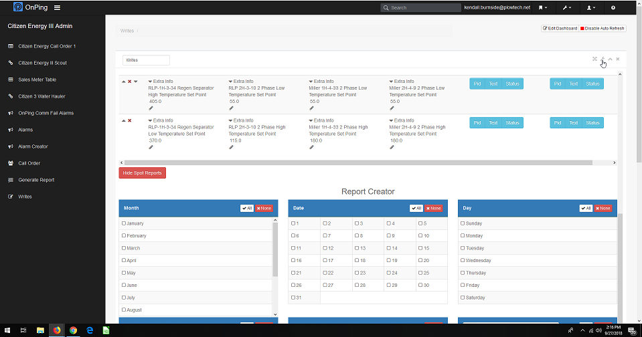Image resolution: width=642 pixels, height=337 pixels.
Task: Delete first write row with red X
Action: click(x=129, y=82)
